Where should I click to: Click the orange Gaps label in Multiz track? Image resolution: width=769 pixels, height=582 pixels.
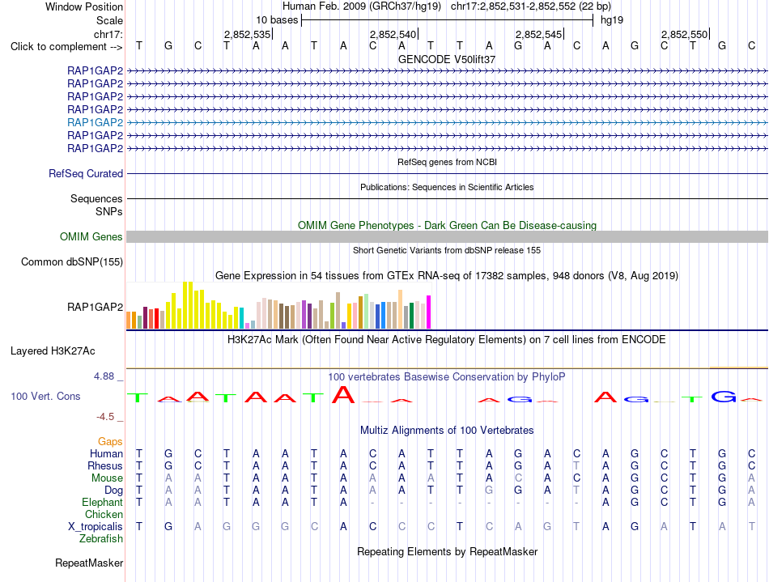click(x=110, y=442)
